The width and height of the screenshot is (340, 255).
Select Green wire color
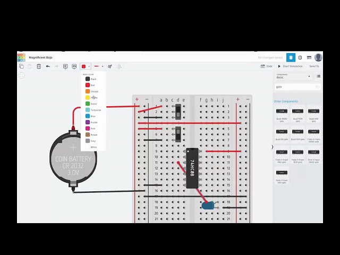coord(91,104)
